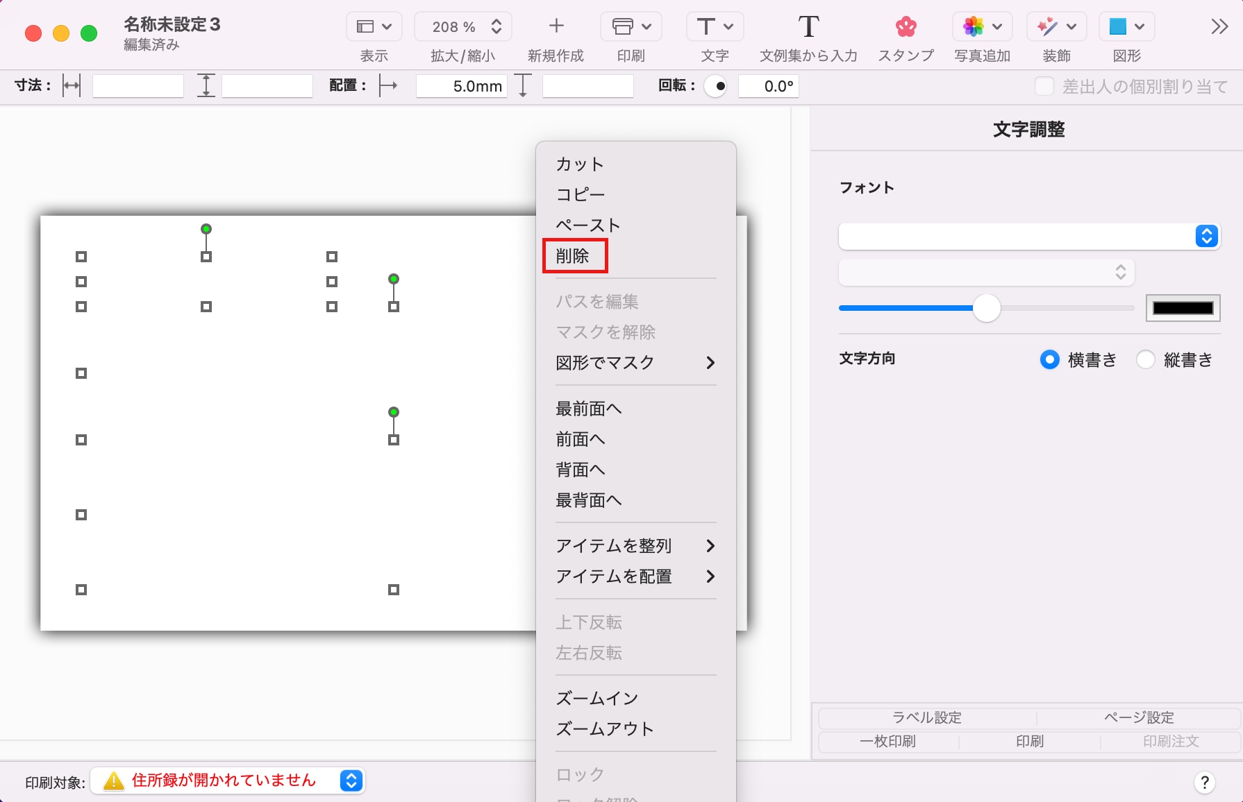Image resolution: width=1243 pixels, height=802 pixels.
Task: Click the vertical position input field
Action: [x=588, y=86]
